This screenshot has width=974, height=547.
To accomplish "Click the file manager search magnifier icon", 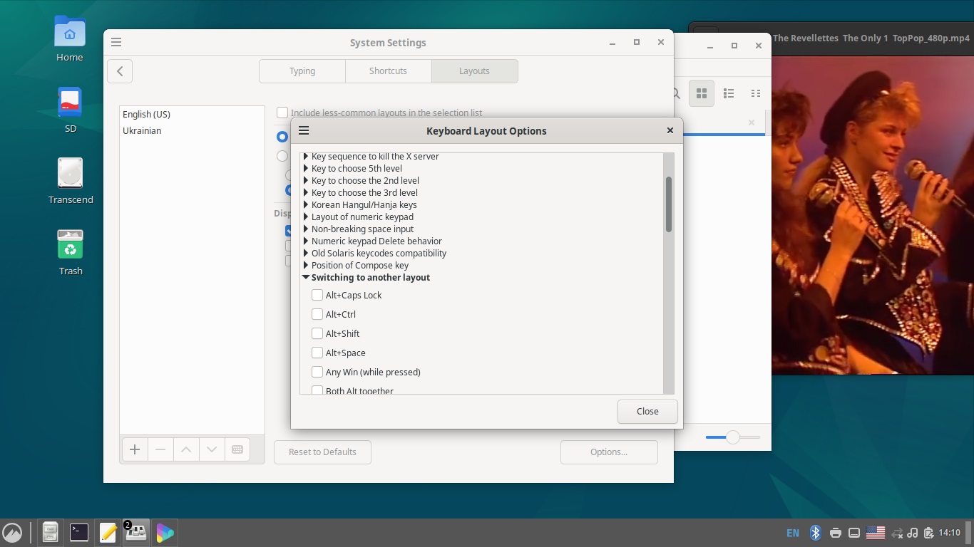I will click(x=676, y=93).
